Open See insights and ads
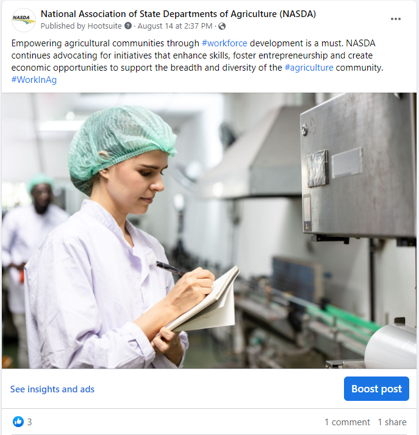 point(52,389)
